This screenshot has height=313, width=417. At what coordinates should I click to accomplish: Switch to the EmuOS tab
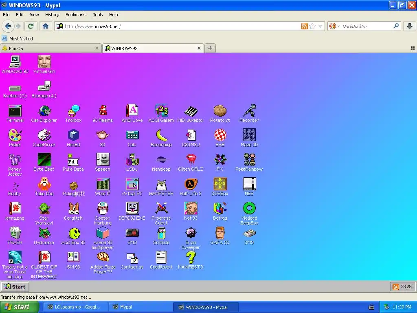[x=50, y=48]
